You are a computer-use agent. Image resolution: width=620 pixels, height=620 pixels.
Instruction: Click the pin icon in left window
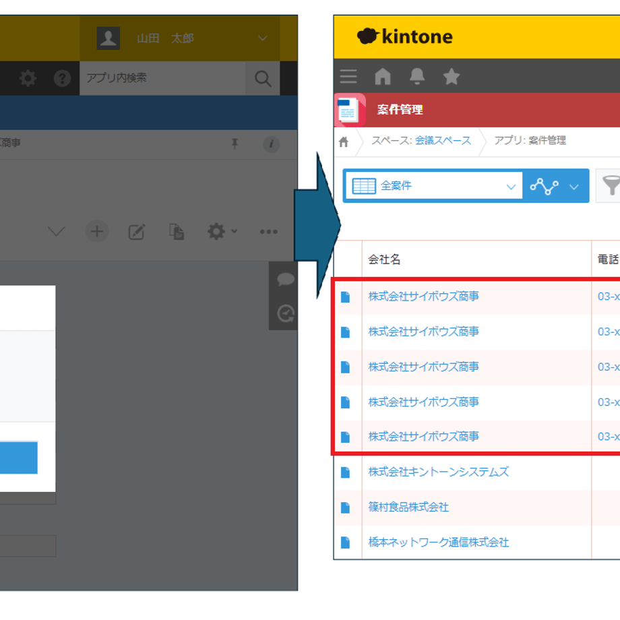tap(235, 144)
